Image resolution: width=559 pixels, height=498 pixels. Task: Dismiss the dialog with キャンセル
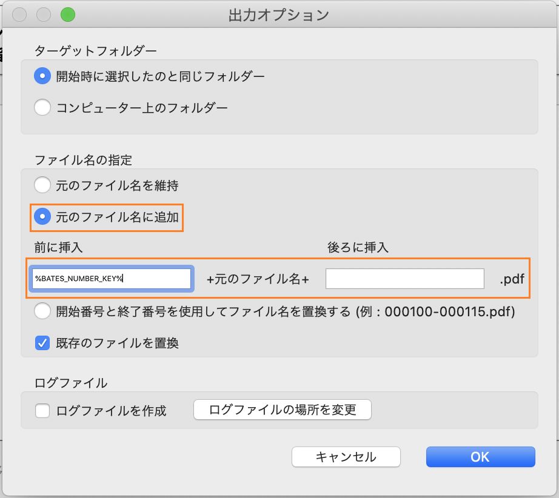[x=346, y=457]
